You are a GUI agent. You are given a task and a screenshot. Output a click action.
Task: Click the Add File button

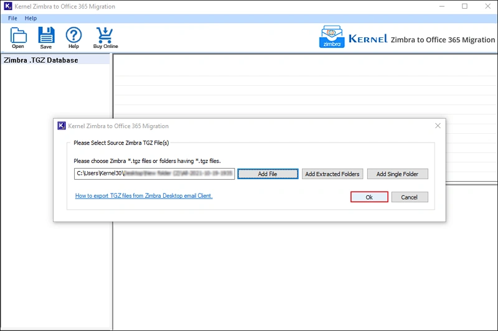(268, 174)
